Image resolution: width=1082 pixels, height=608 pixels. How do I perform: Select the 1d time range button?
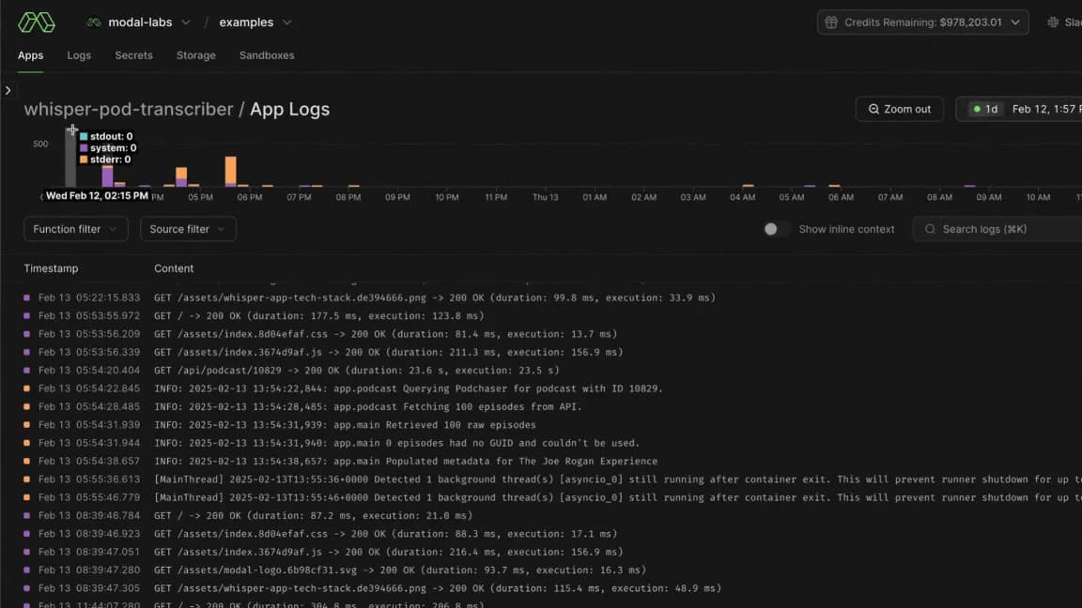(x=985, y=109)
